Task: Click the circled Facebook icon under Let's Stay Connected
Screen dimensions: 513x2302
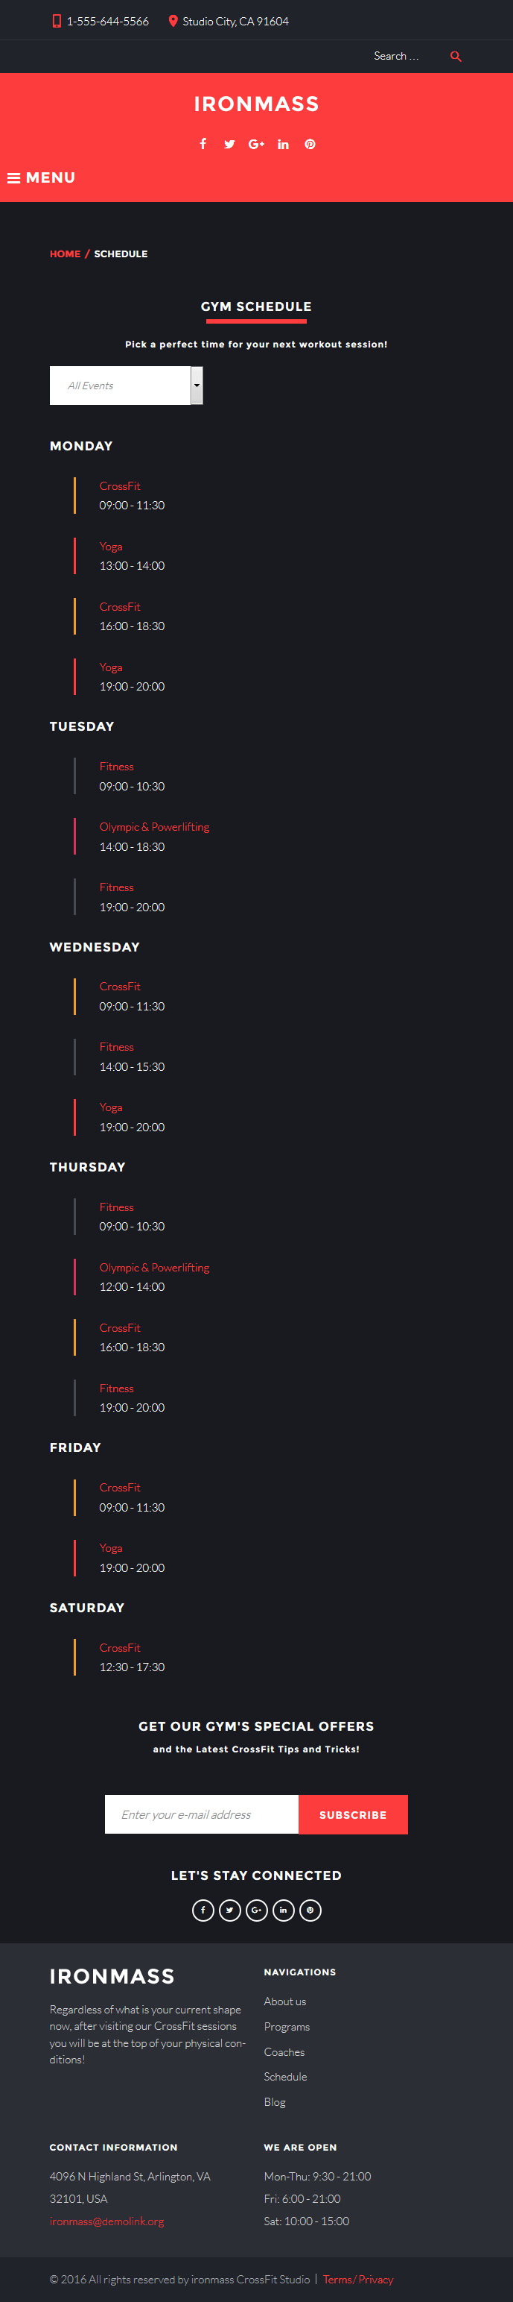Action: point(203,1911)
